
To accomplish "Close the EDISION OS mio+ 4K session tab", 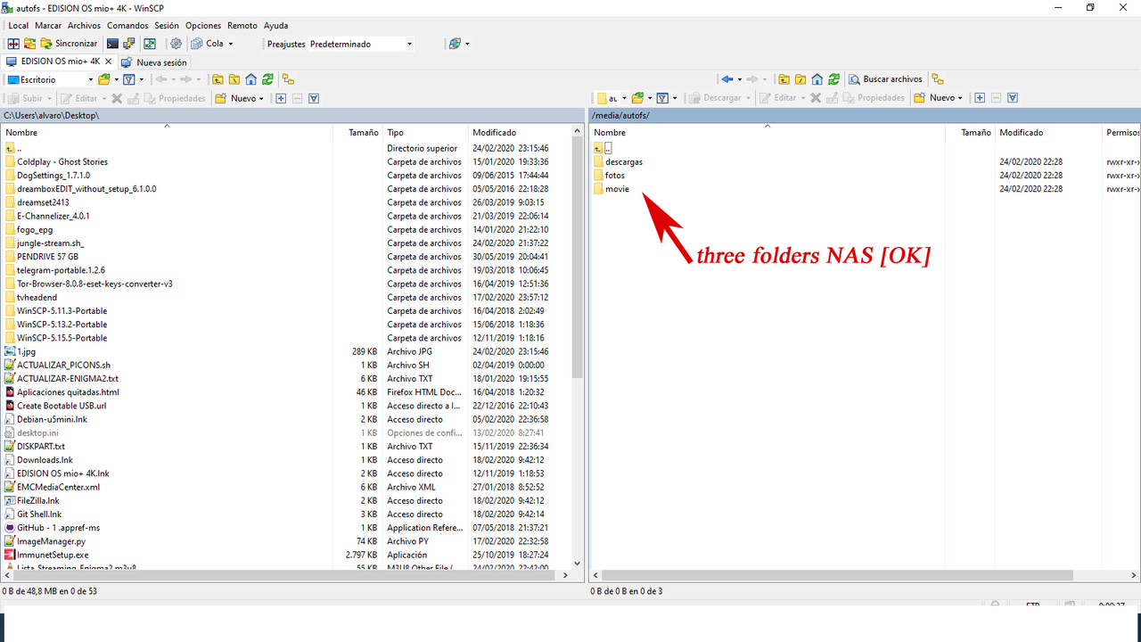I will click(109, 62).
